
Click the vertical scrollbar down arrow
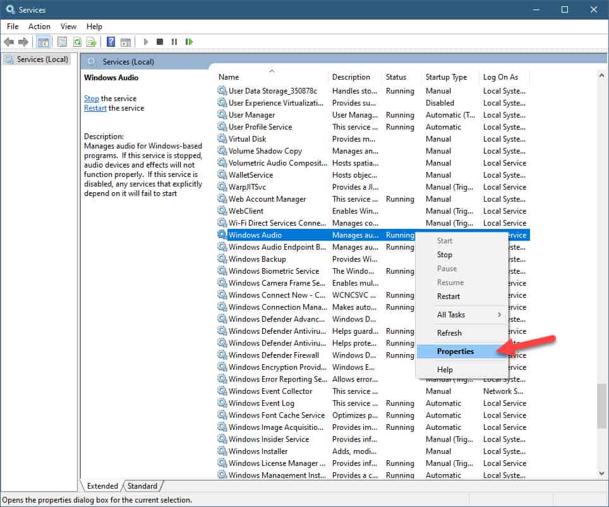pyautogui.click(x=601, y=473)
